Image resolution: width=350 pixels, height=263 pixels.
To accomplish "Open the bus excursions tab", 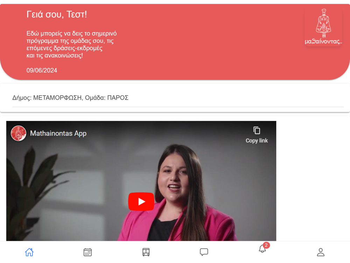I will 146,252.
